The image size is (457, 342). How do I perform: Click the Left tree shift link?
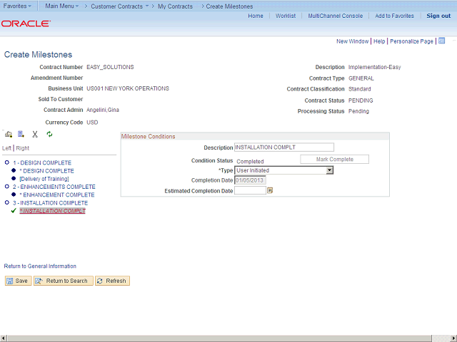6,148
